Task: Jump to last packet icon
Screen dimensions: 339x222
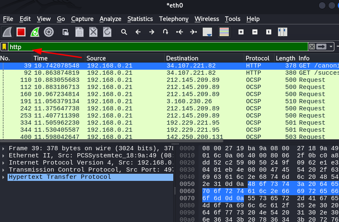Action: [193, 32]
